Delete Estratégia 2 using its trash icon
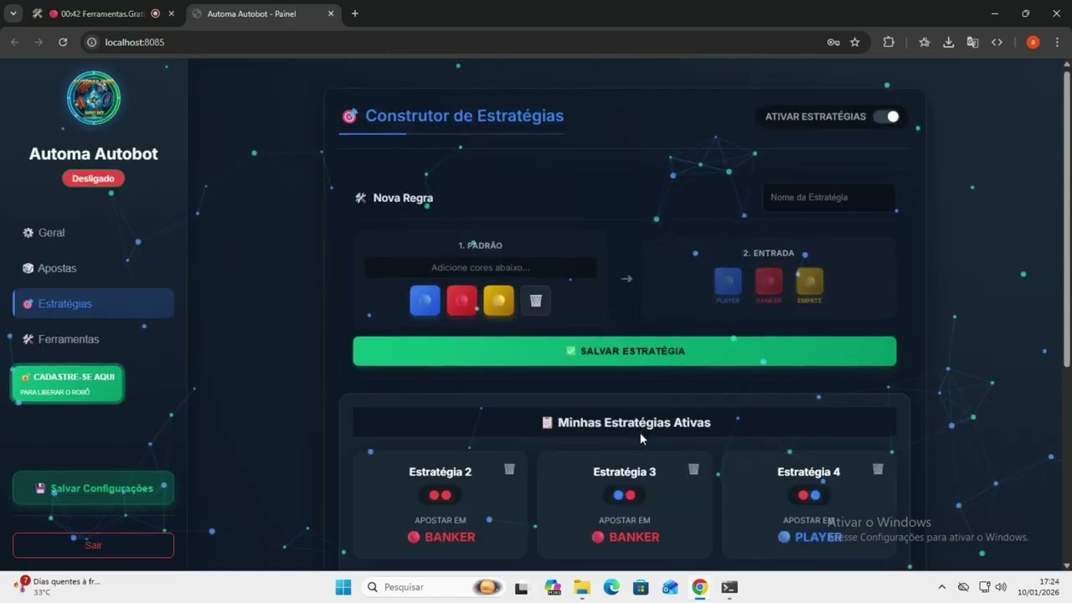The height and width of the screenshot is (603, 1072). tap(509, 469)
